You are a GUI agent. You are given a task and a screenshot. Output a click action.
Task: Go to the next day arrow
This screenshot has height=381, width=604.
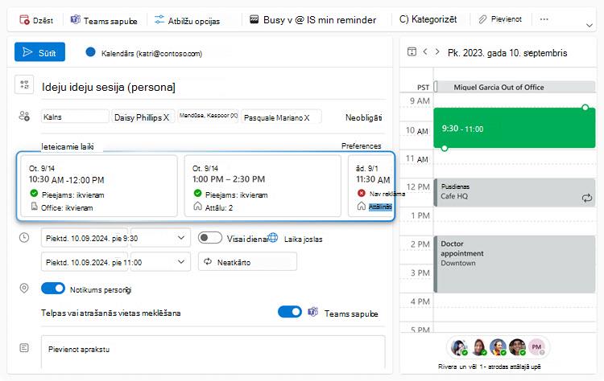[437, 51]
